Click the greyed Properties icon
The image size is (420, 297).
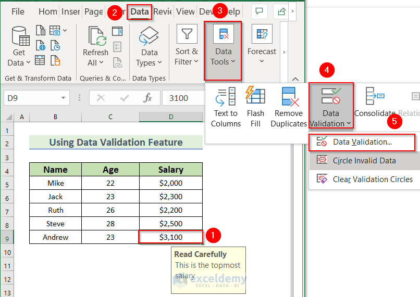coord(117,47)
